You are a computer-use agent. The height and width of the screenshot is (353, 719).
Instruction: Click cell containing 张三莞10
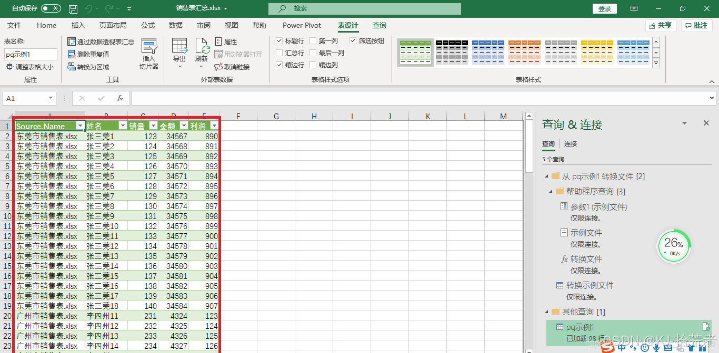(106, 226)
